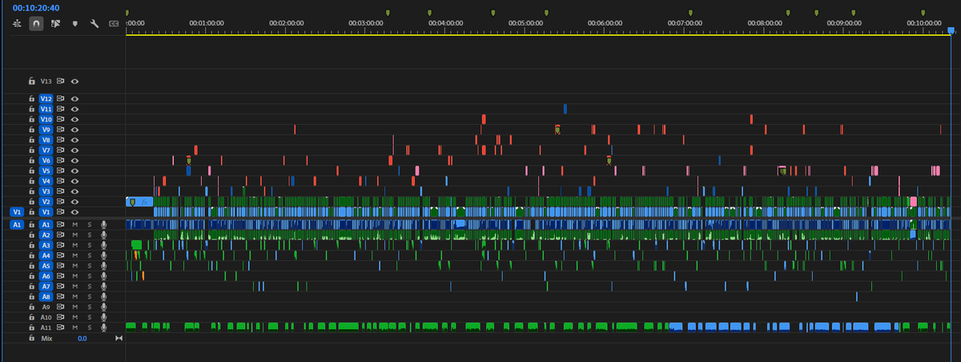Toggle track targeting for V12
961x362 pixels.
46,98
